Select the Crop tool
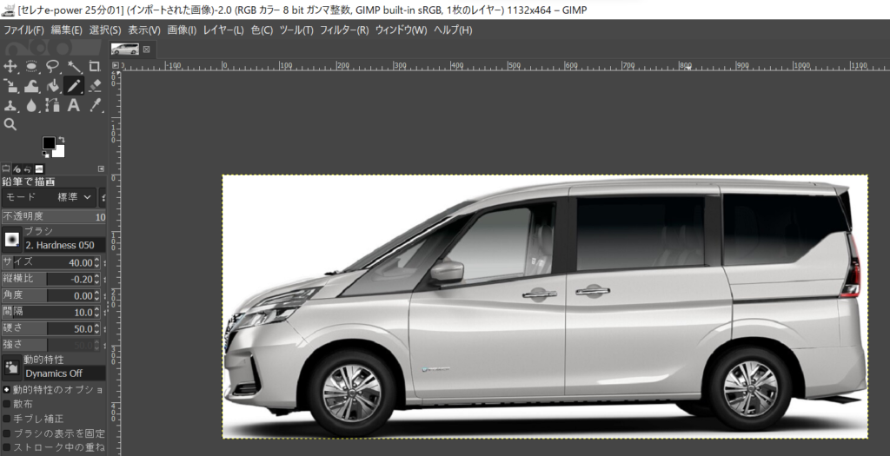The image size is (890, 456). 96,66
